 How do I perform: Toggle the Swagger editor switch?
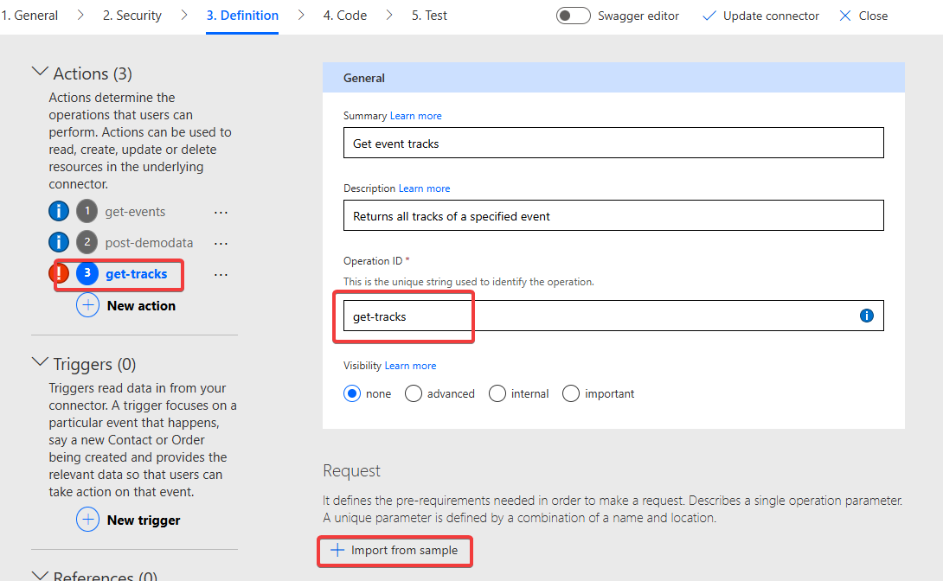pyautogui.click(x=573, y=15)
